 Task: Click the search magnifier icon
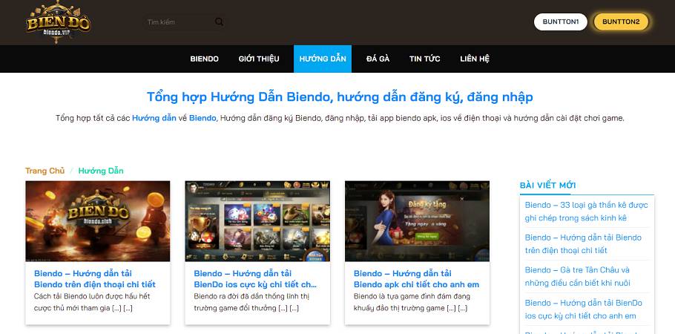coord(220,22)
